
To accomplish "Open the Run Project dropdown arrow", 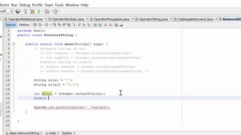I will click(43, 11).
